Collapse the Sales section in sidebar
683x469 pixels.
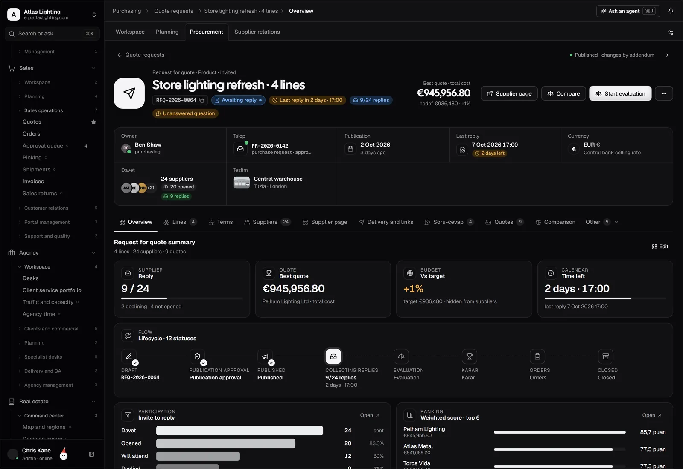(x=93, y=68)
